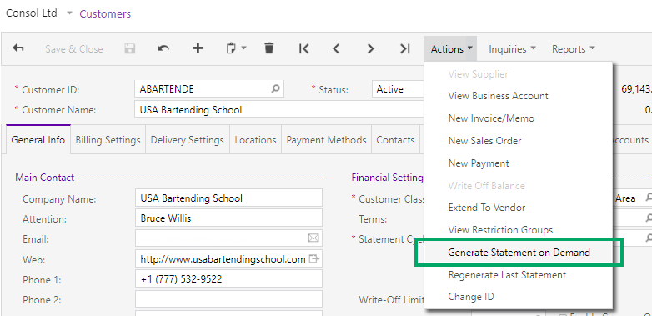Add a new record with plus icon
The height and width of the screenshot is (316, 652).
[198, 48]
